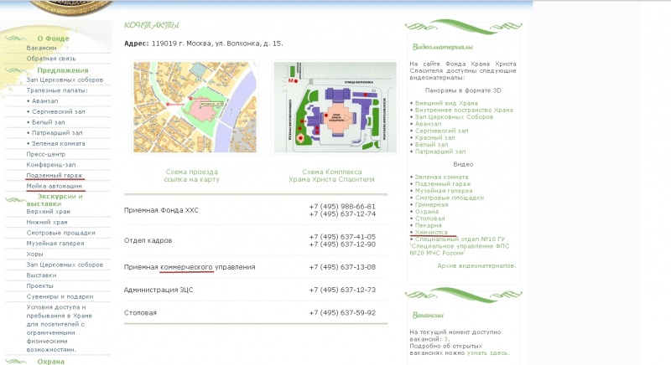The image size is (671, 365).
Task: Click the Предложения section heading
Action: [x=62, y=70]
